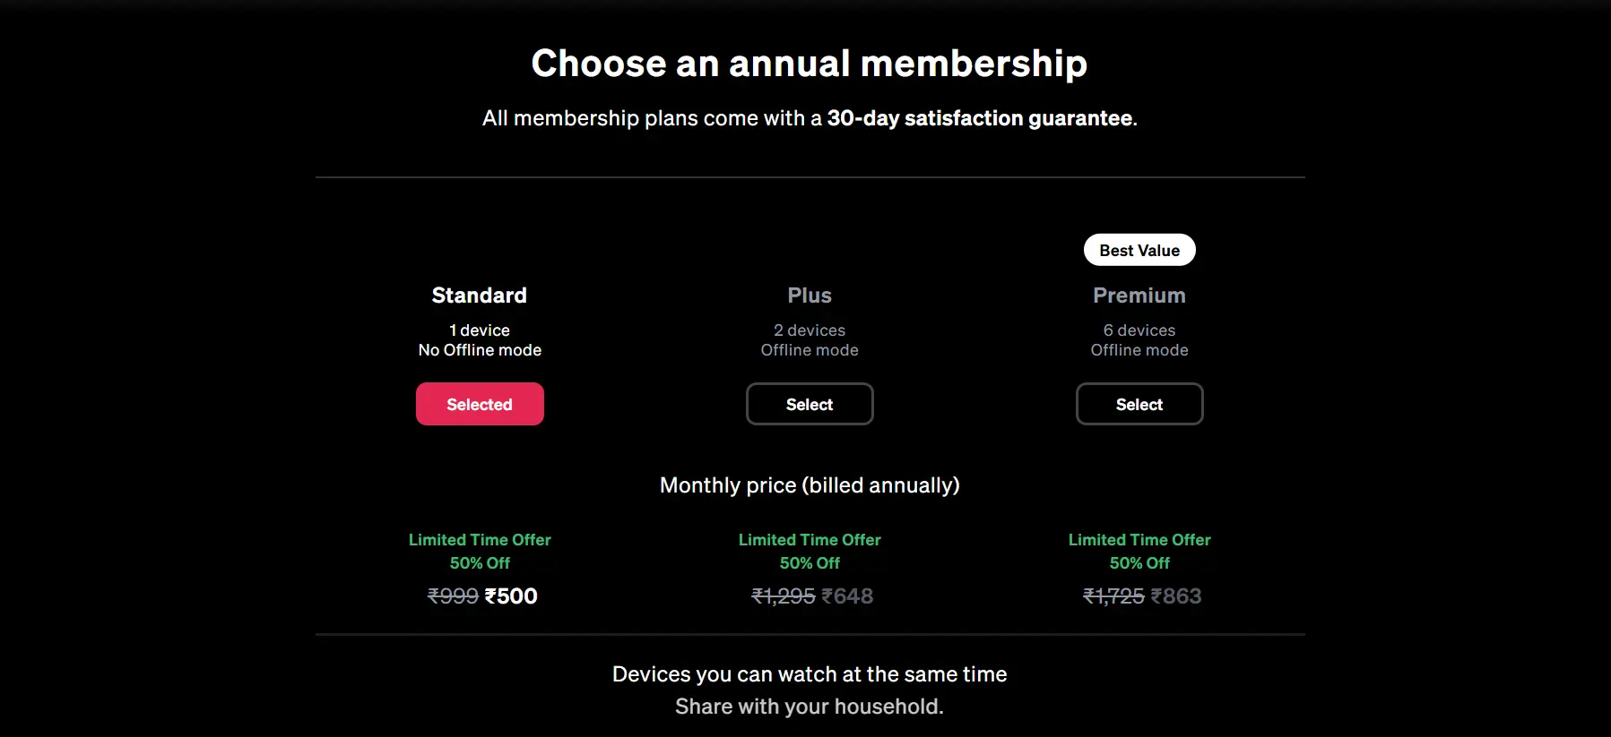Viewport: 1611px width, 737px height.
Task: Click the 6 devices text under Premium
Action: pos(1139,330)
